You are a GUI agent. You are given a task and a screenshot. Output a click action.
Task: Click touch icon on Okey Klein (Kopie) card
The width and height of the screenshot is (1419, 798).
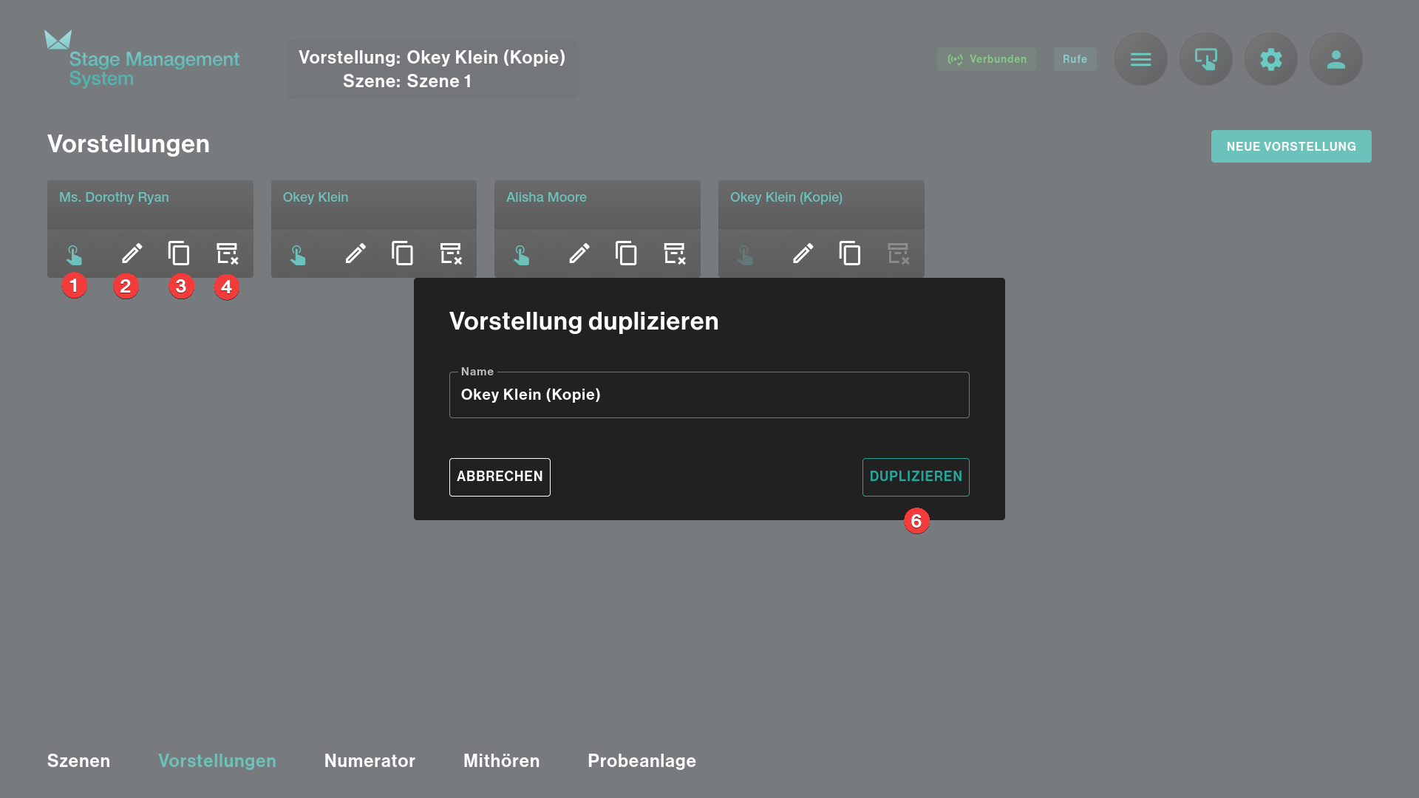pos(745,254)
